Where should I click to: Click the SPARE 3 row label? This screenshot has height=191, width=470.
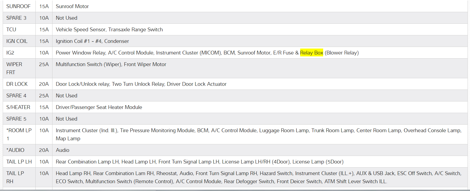click(16, 18)
